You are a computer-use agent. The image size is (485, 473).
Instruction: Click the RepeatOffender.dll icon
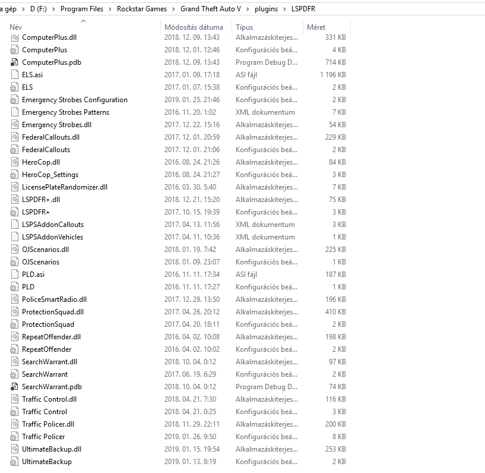point(14,337)
